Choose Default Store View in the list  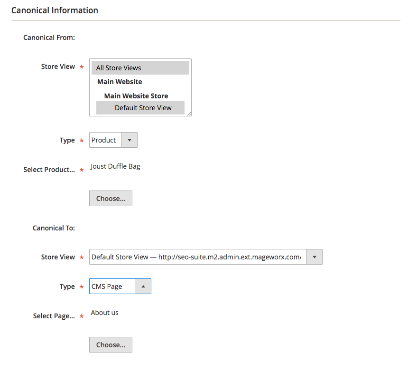(x=140, y=107)
